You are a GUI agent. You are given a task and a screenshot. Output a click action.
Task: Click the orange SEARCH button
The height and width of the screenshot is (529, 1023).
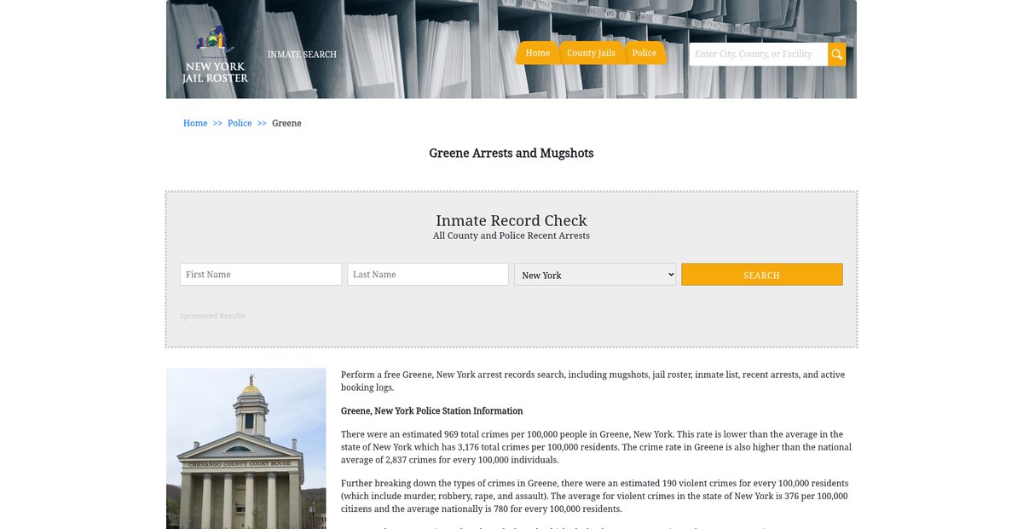[762, 275]
